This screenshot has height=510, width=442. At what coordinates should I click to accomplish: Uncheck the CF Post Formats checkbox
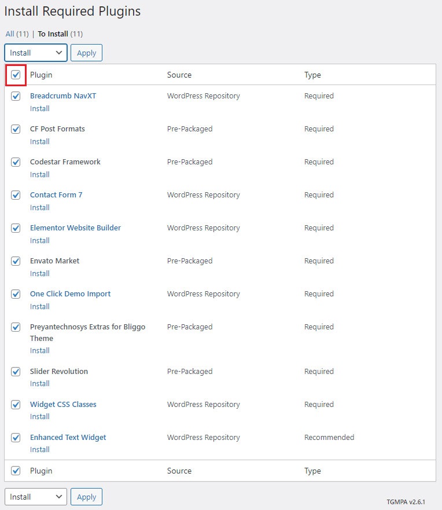click(16, 129)
